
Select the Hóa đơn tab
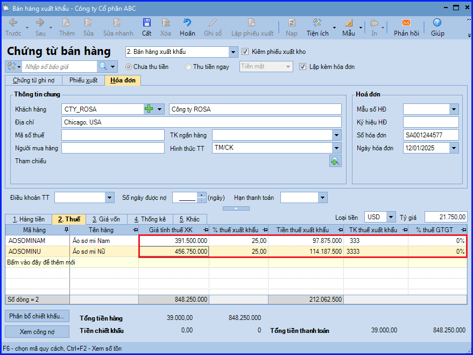(x=123, y=80)
